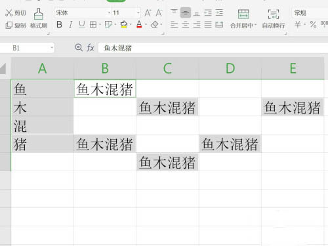The width and height of the screenshot is (328, 246).
Task: Click the cell style/table format icon
Action: [x=108, y=24]
